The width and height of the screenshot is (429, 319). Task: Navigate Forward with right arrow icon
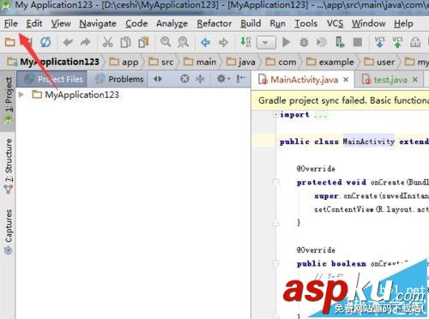[x=223, y=43]
